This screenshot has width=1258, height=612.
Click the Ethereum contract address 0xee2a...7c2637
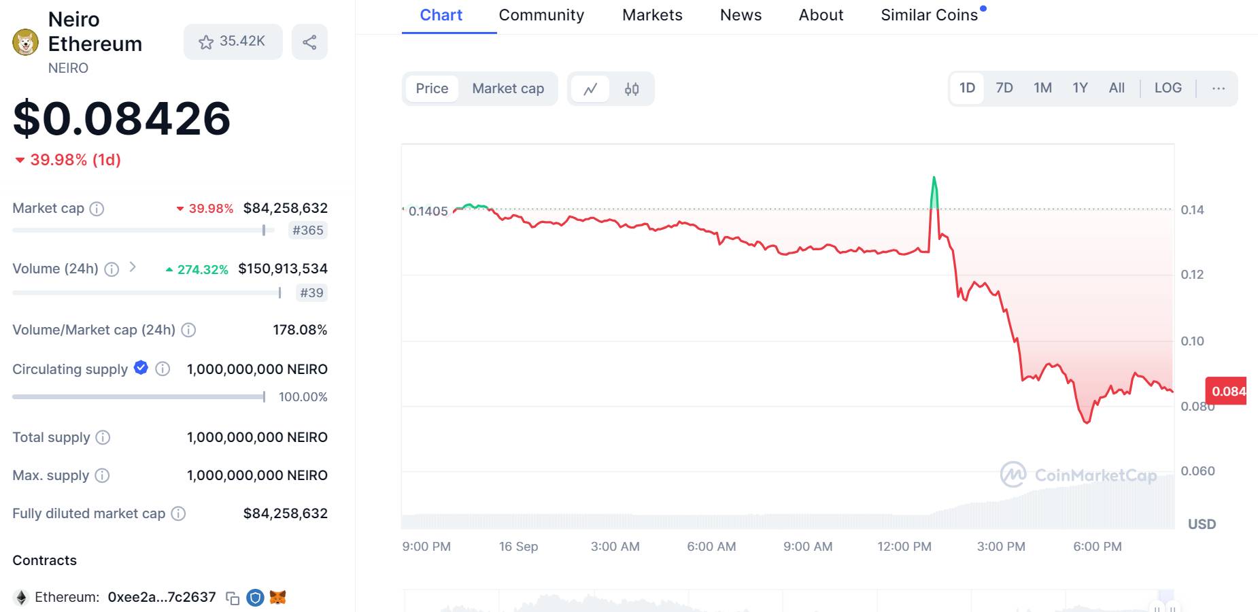point(162,598)
